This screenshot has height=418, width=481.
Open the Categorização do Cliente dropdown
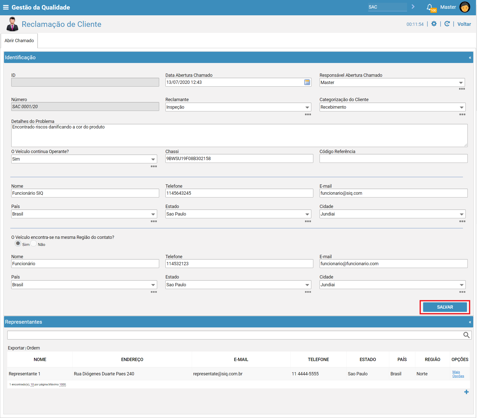point(392,107)
